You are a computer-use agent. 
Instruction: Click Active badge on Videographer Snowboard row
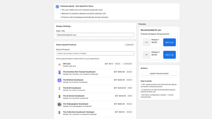click(x=129, y=104)
